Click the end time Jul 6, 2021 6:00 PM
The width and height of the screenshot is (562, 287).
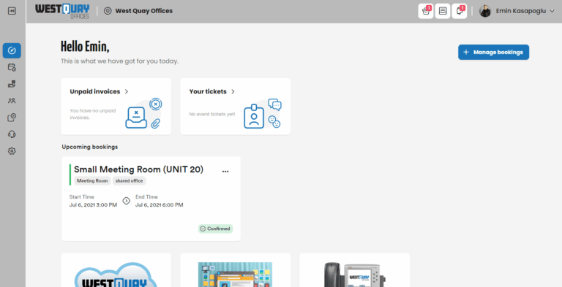[159, 205]
